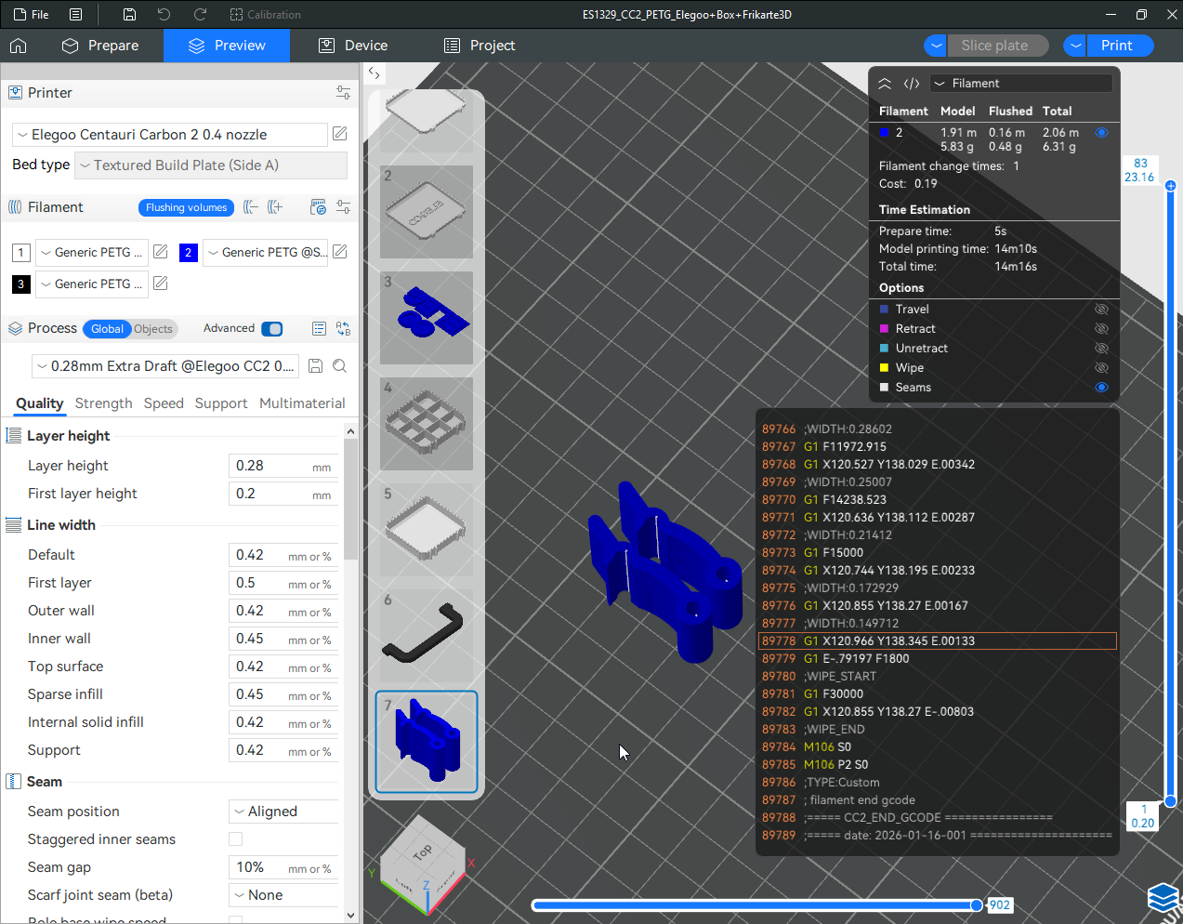1183x924 pixels.
Task: Click the layers icon at bottom right
Action: [x=1164, y=898]
